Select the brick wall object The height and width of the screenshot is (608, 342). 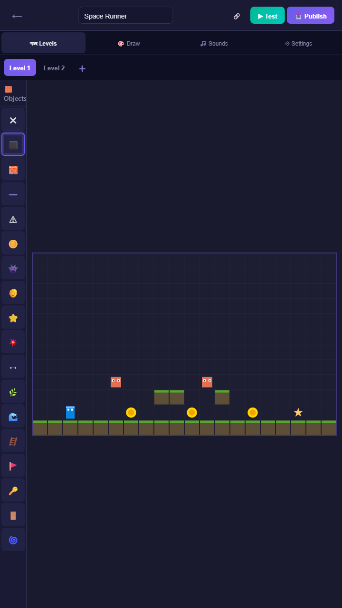pyautogui.click(x=13, y=170)
